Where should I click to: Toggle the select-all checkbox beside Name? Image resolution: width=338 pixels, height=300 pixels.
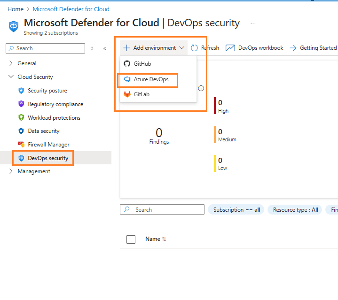(x=131, y=239)
